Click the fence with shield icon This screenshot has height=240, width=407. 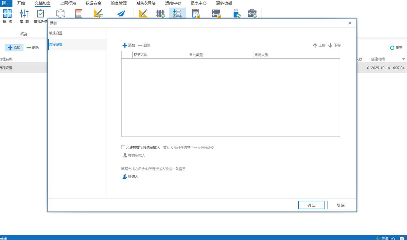point(160,14)
